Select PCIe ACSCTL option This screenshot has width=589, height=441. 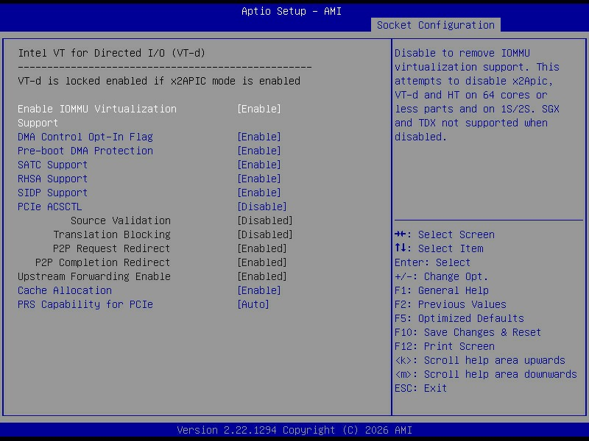click(x=49, y=207)
